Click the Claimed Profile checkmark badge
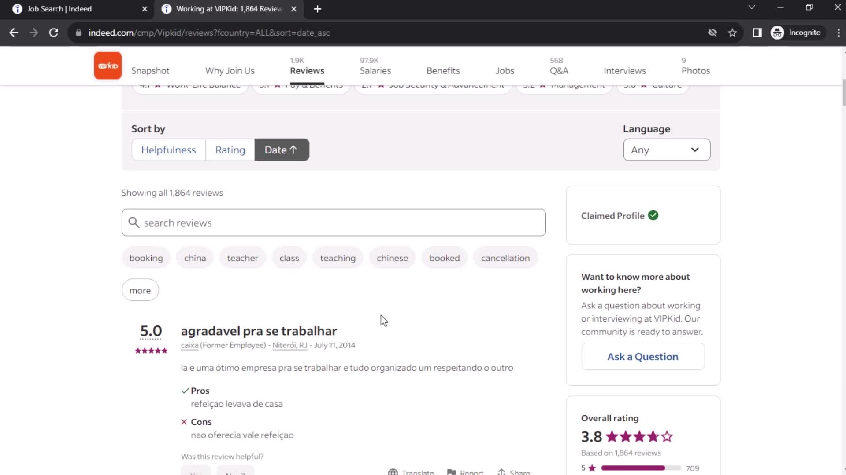 [653, 215]
